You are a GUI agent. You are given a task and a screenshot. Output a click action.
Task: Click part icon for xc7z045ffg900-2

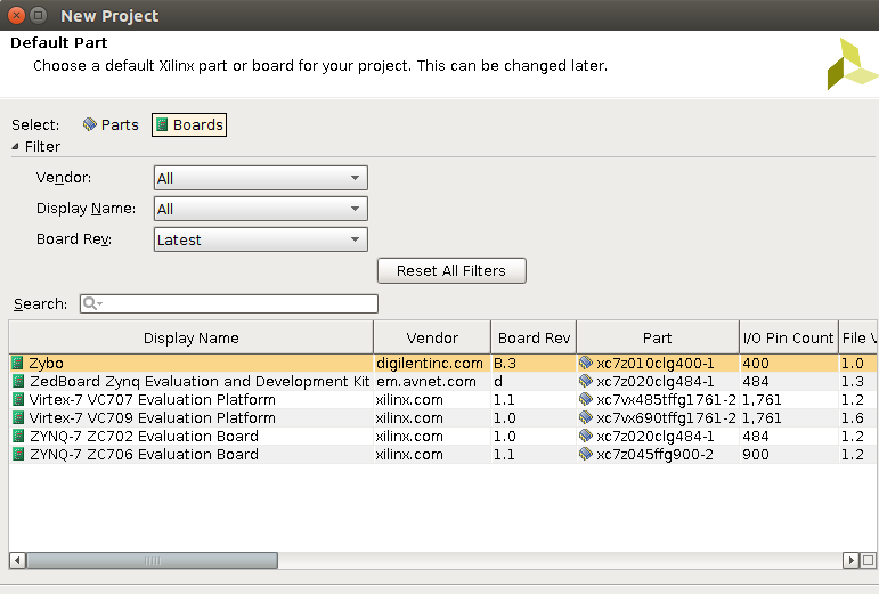(x=586, y=454)
